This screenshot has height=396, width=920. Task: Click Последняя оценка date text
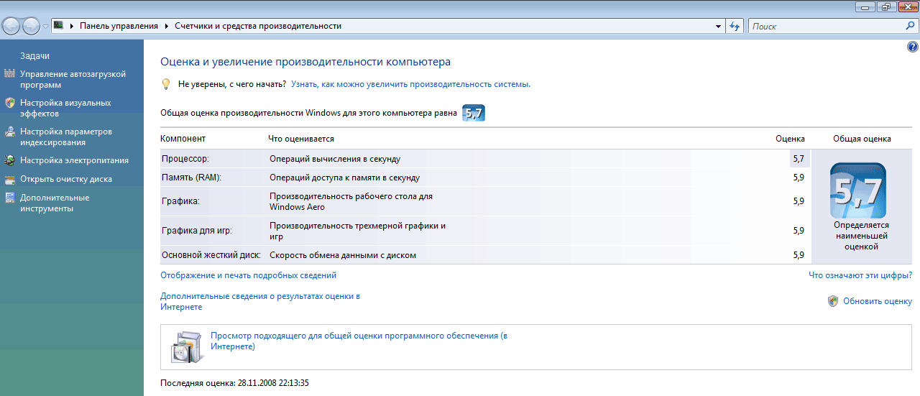point(234,383)
